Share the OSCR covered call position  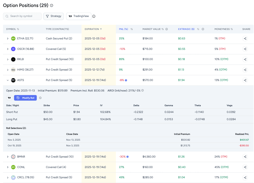(245, 49)
